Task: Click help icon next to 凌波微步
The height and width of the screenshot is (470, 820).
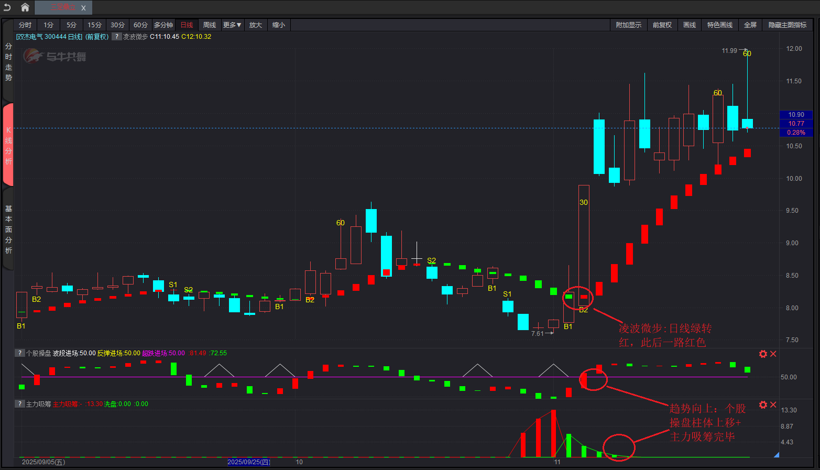Action: pyautogui.click(x=117, y=37)
